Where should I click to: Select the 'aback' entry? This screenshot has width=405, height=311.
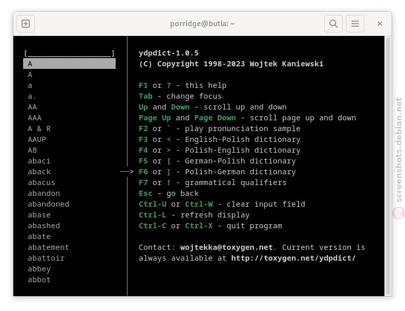coord(39,172)
